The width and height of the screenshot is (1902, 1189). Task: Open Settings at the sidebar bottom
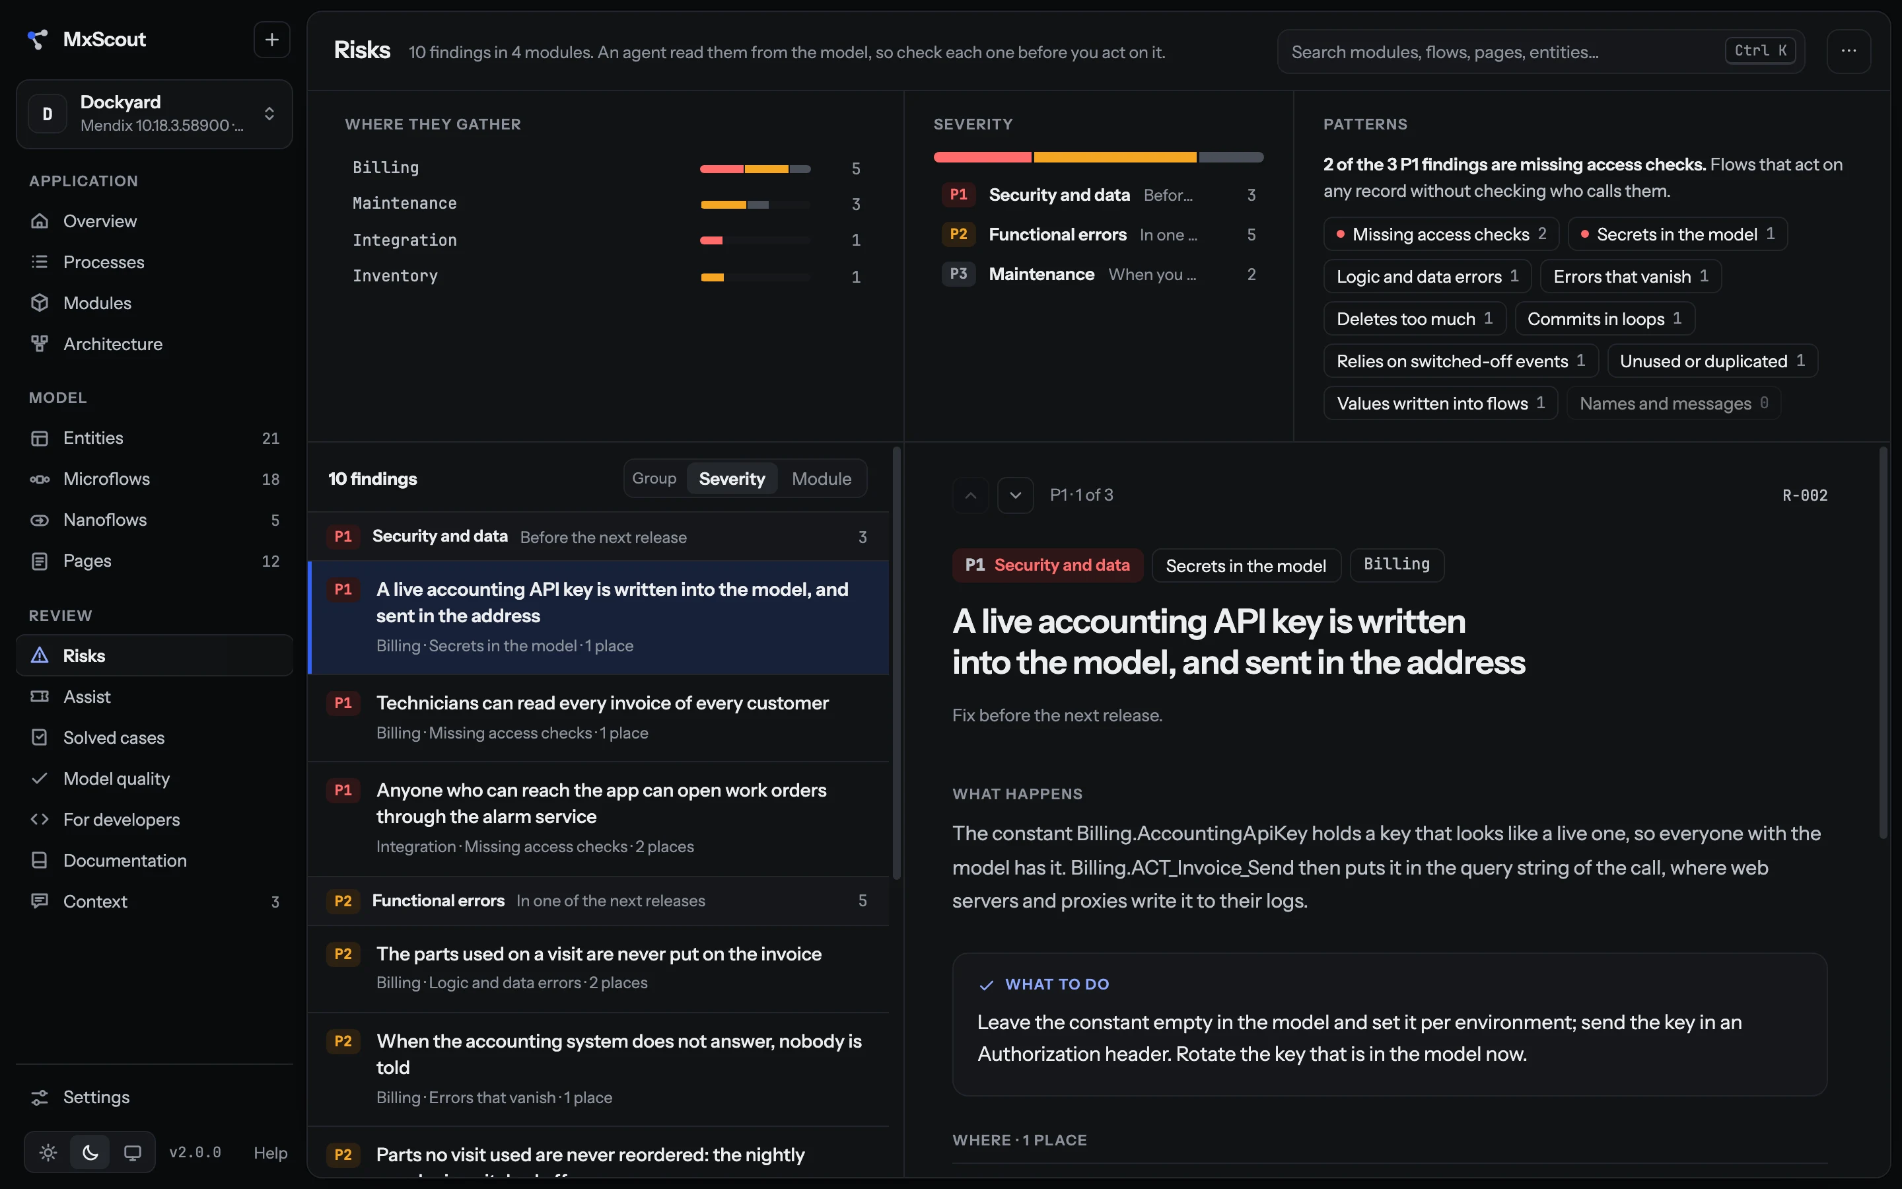coord(154,1097)
